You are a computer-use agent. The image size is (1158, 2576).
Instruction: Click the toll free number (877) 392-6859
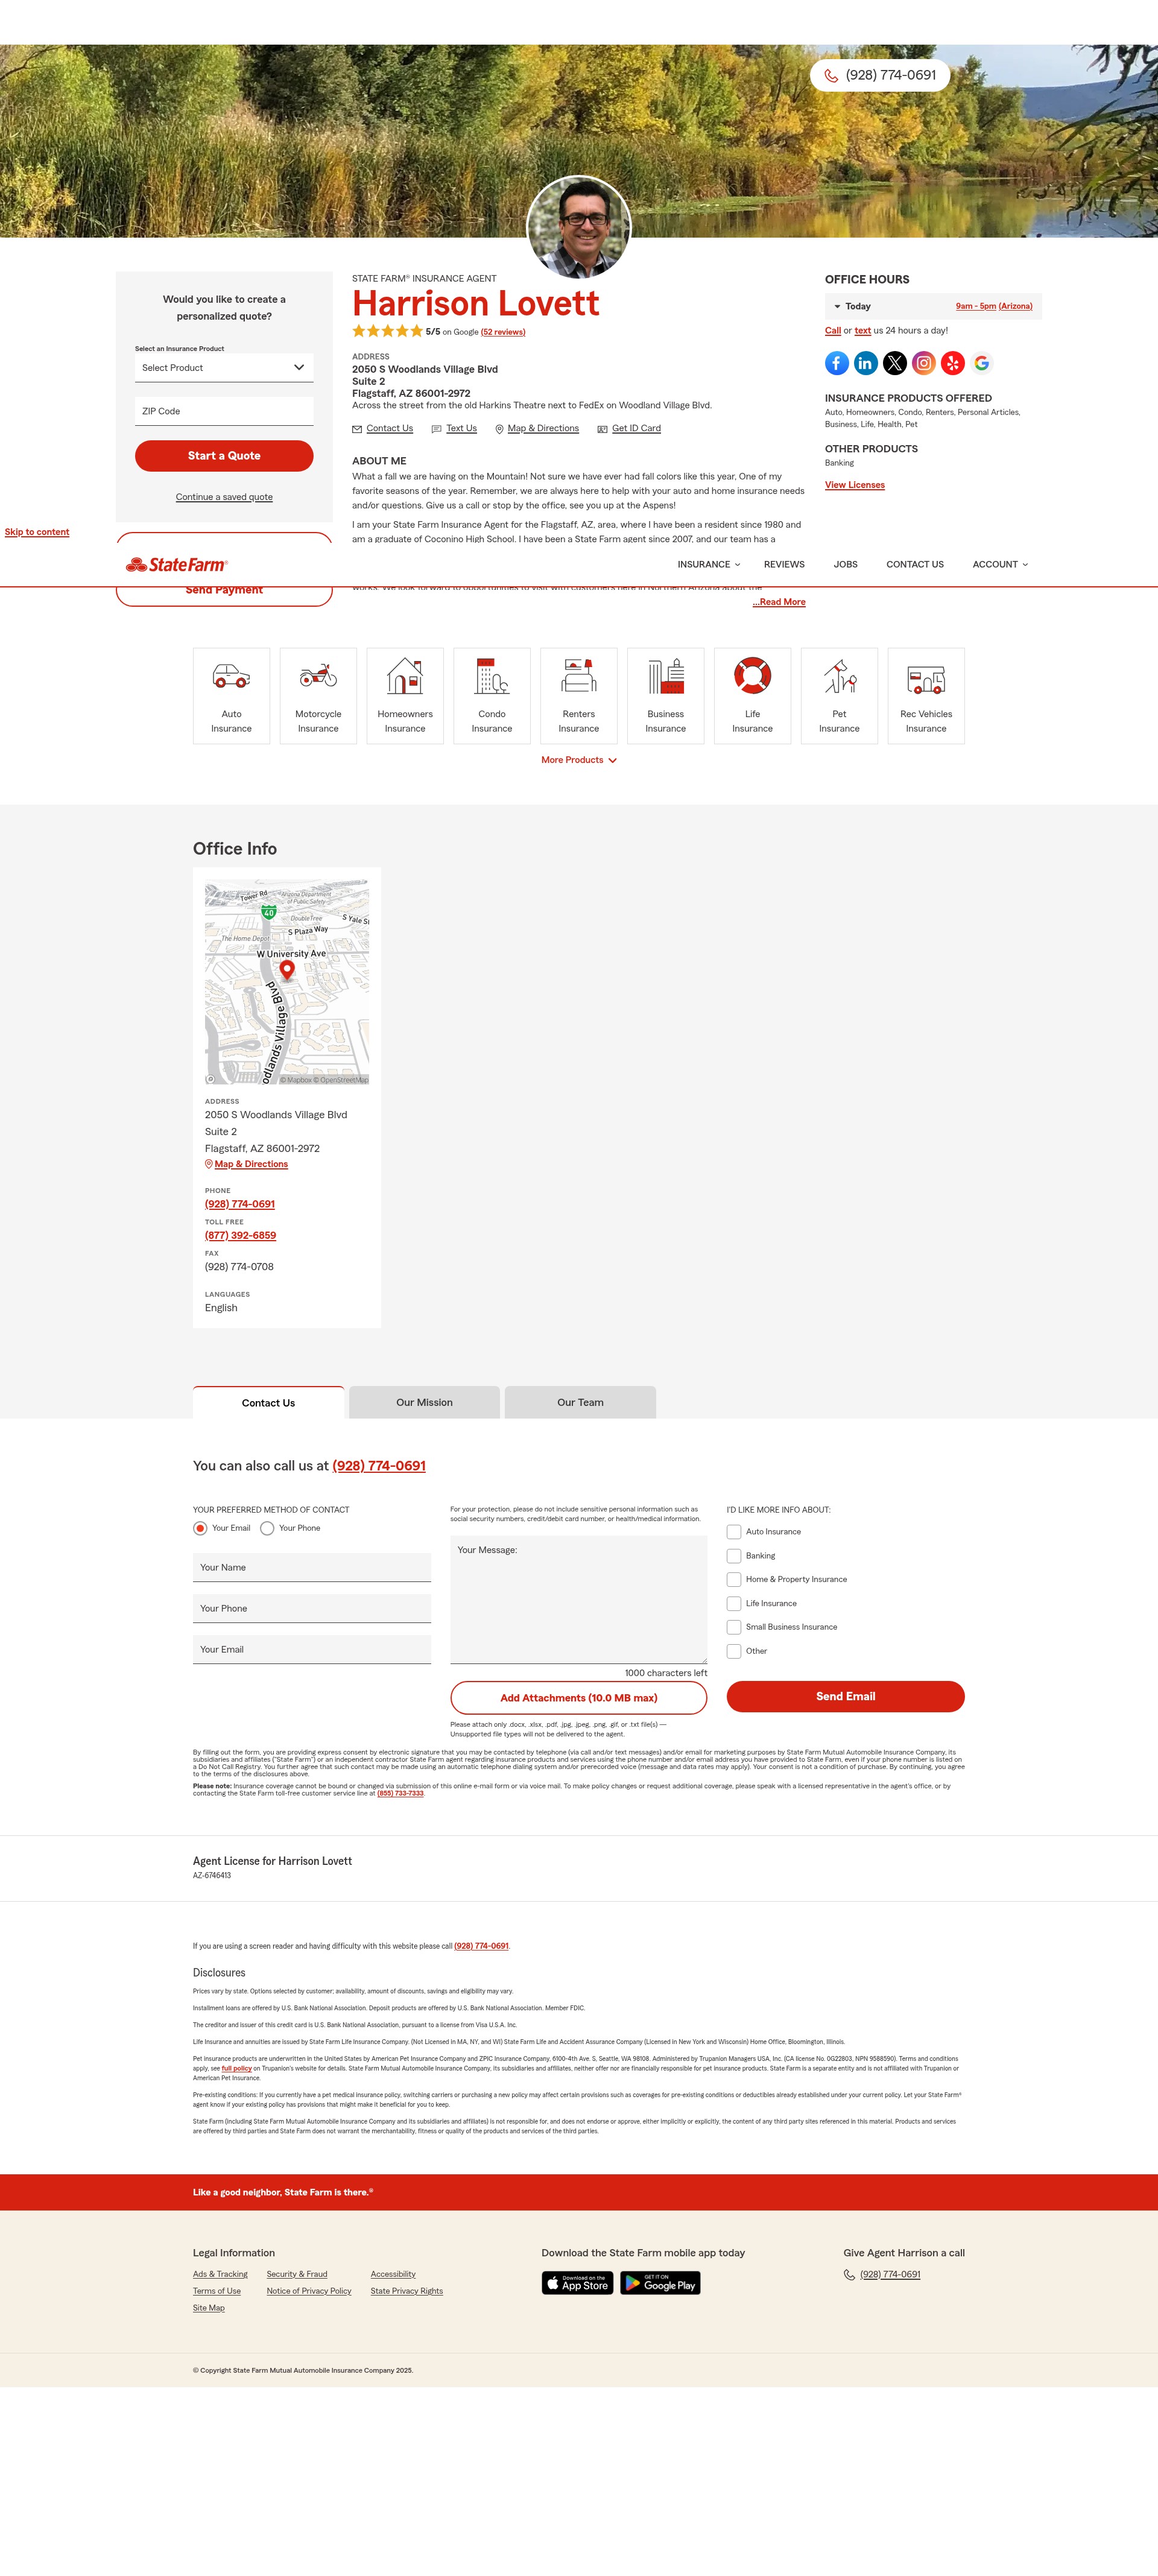(240, 1236)
